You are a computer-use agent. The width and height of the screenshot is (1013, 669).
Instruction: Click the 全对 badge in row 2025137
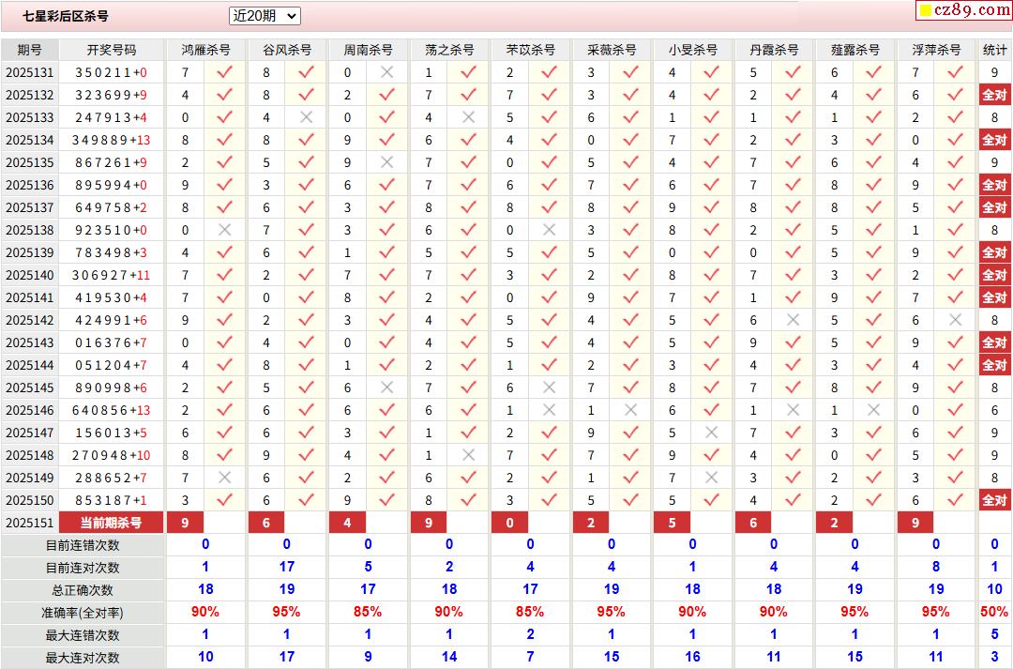click(994, 207)
